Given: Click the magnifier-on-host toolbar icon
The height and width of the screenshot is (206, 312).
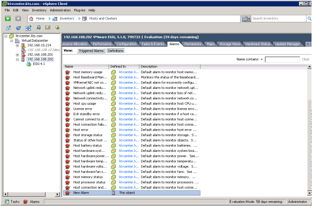Looking at the screenshot, I should 38,28.
